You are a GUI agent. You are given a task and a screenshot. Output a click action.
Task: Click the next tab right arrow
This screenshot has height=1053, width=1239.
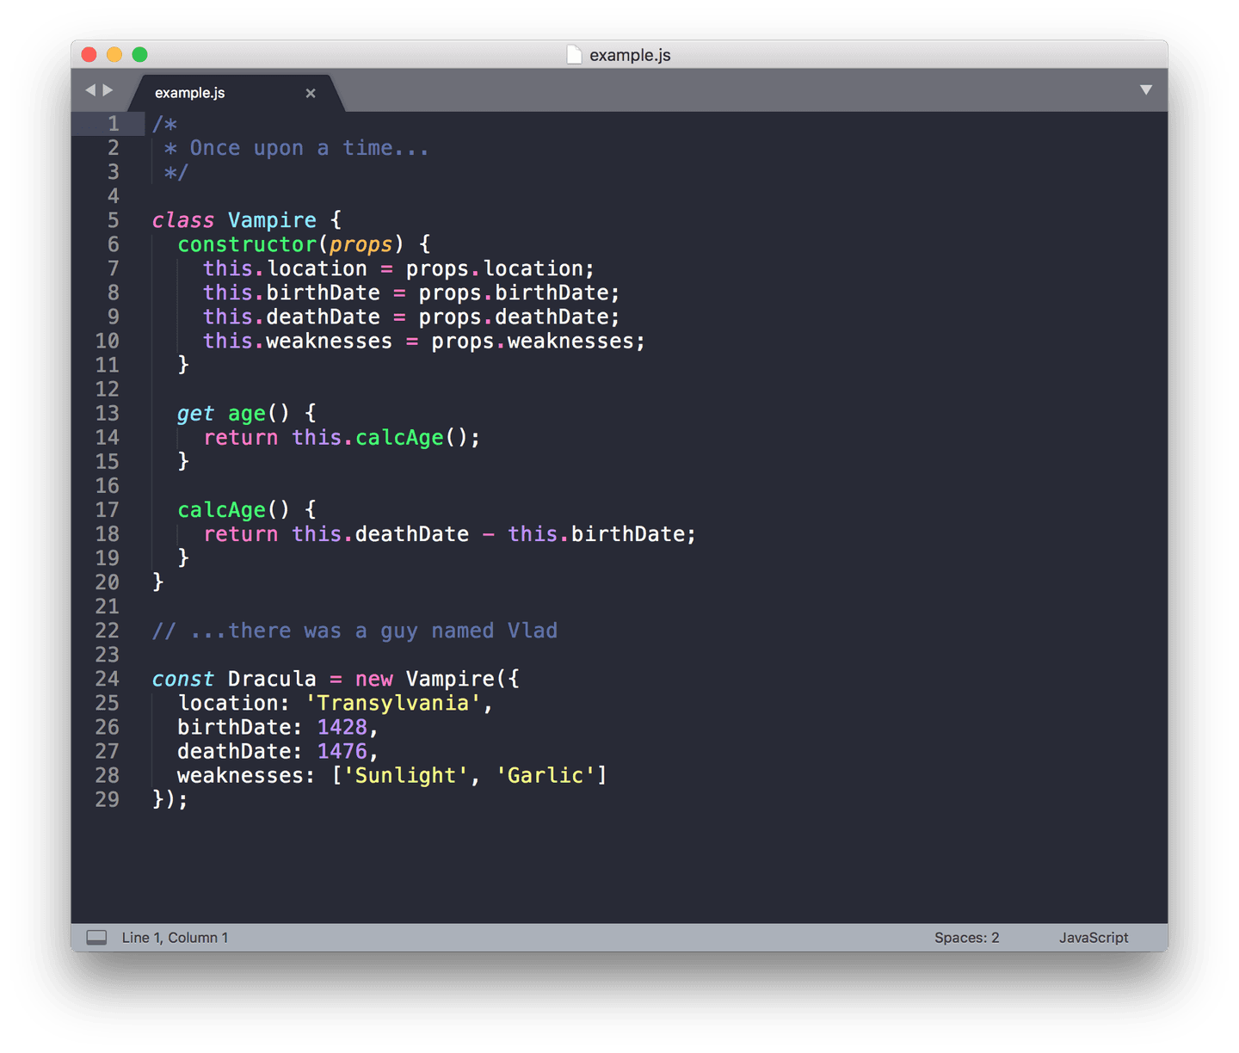108,89
